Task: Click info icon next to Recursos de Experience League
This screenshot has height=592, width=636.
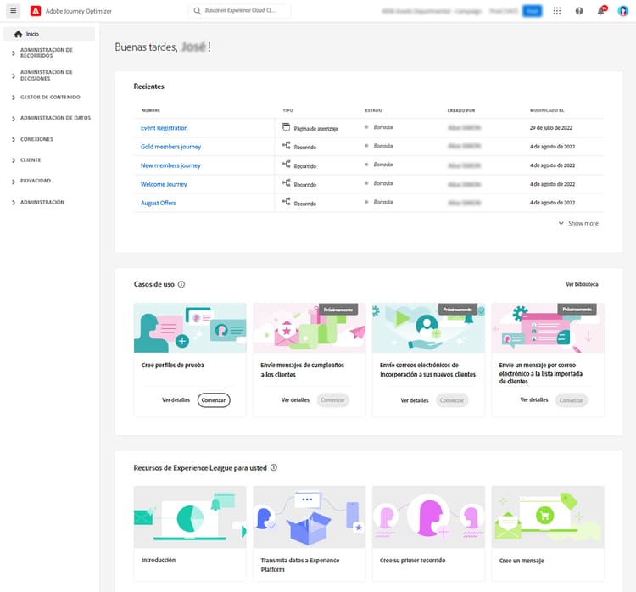Action: point(274,468)
